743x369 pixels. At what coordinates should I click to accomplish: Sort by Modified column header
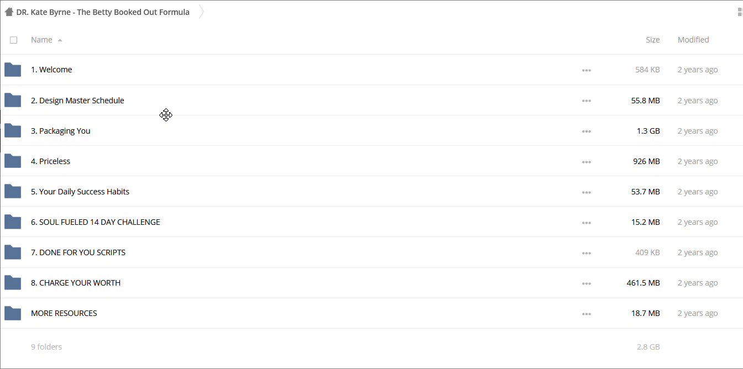tap(693, 40)
